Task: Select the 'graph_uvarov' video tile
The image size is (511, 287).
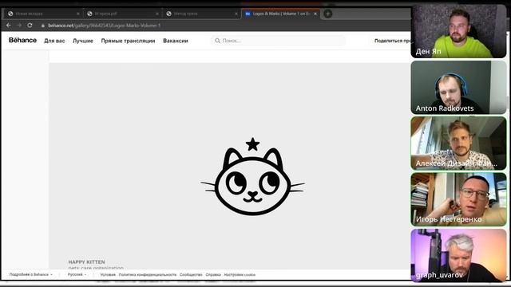Action: 458,255
